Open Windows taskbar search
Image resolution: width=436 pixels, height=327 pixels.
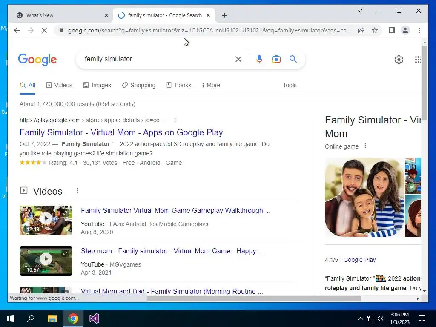tap(31, 318)
